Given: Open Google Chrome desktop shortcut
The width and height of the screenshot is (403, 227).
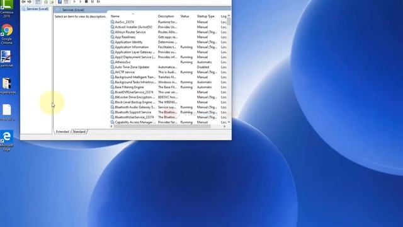Looking at the screenshot, I should tap(7, 34).
